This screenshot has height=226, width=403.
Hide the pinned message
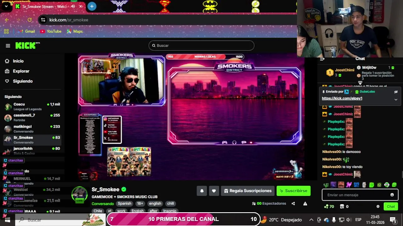tap(396, 92)
